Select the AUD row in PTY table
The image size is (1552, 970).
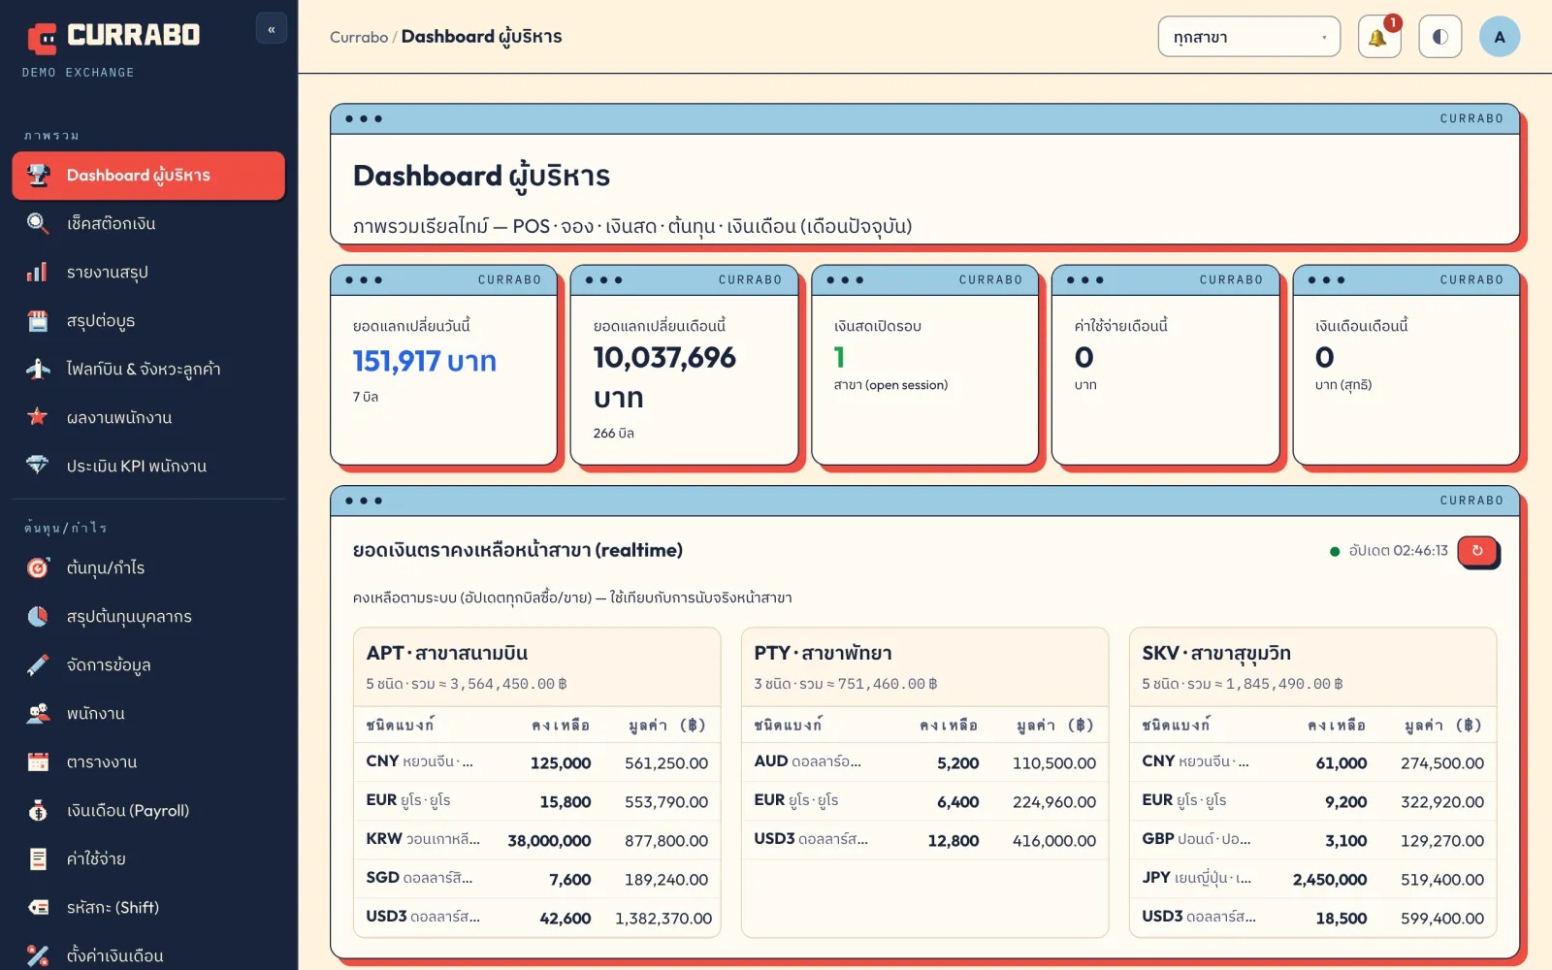point(925,762)
